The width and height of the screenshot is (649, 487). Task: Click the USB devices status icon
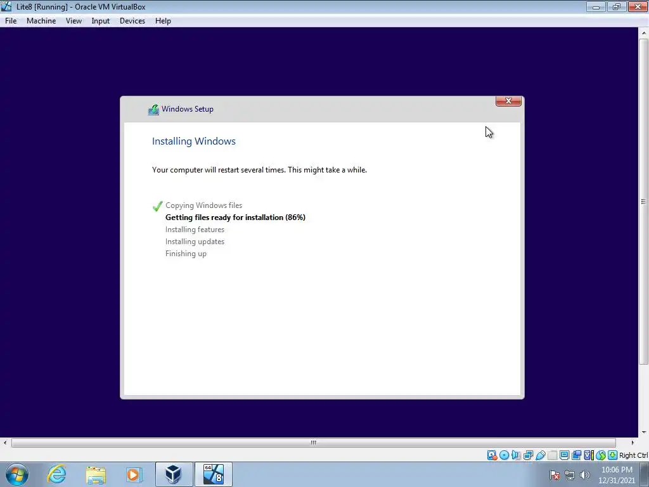(x=540, y=455)
